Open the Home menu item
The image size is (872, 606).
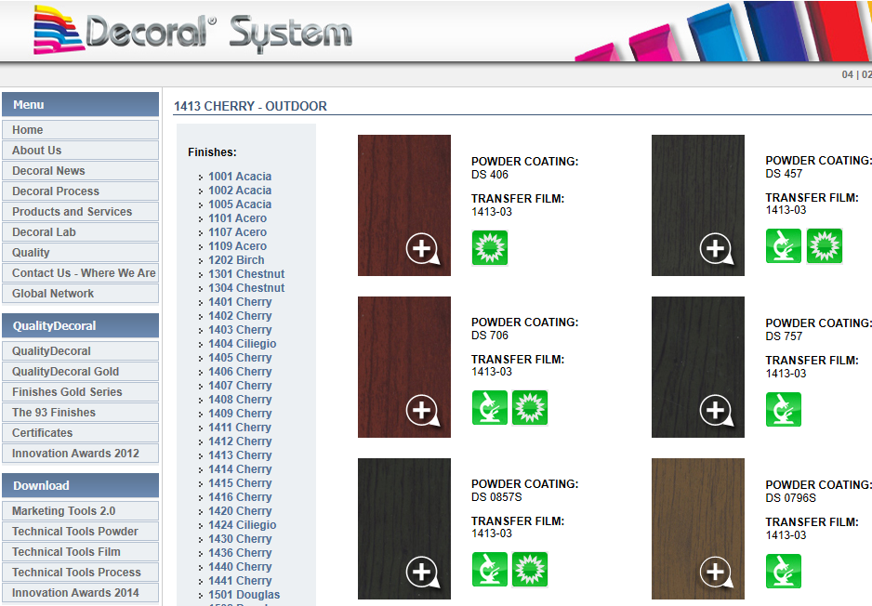80,130
